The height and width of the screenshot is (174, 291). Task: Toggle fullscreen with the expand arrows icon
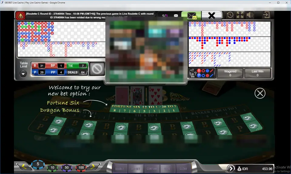tap(240, 15)
